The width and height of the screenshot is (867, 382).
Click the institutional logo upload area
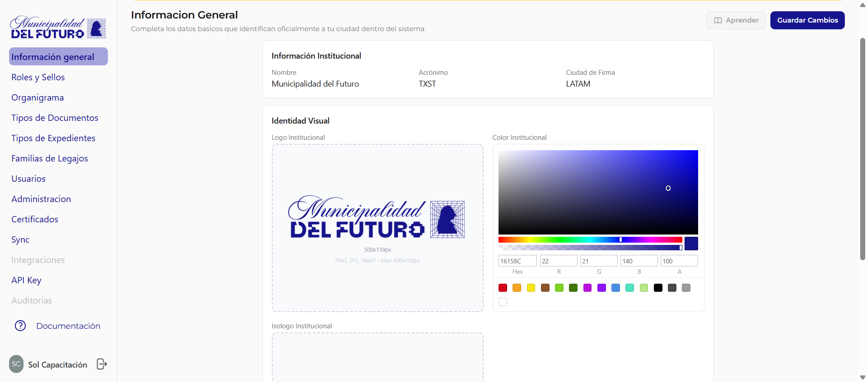click(378, 228)
